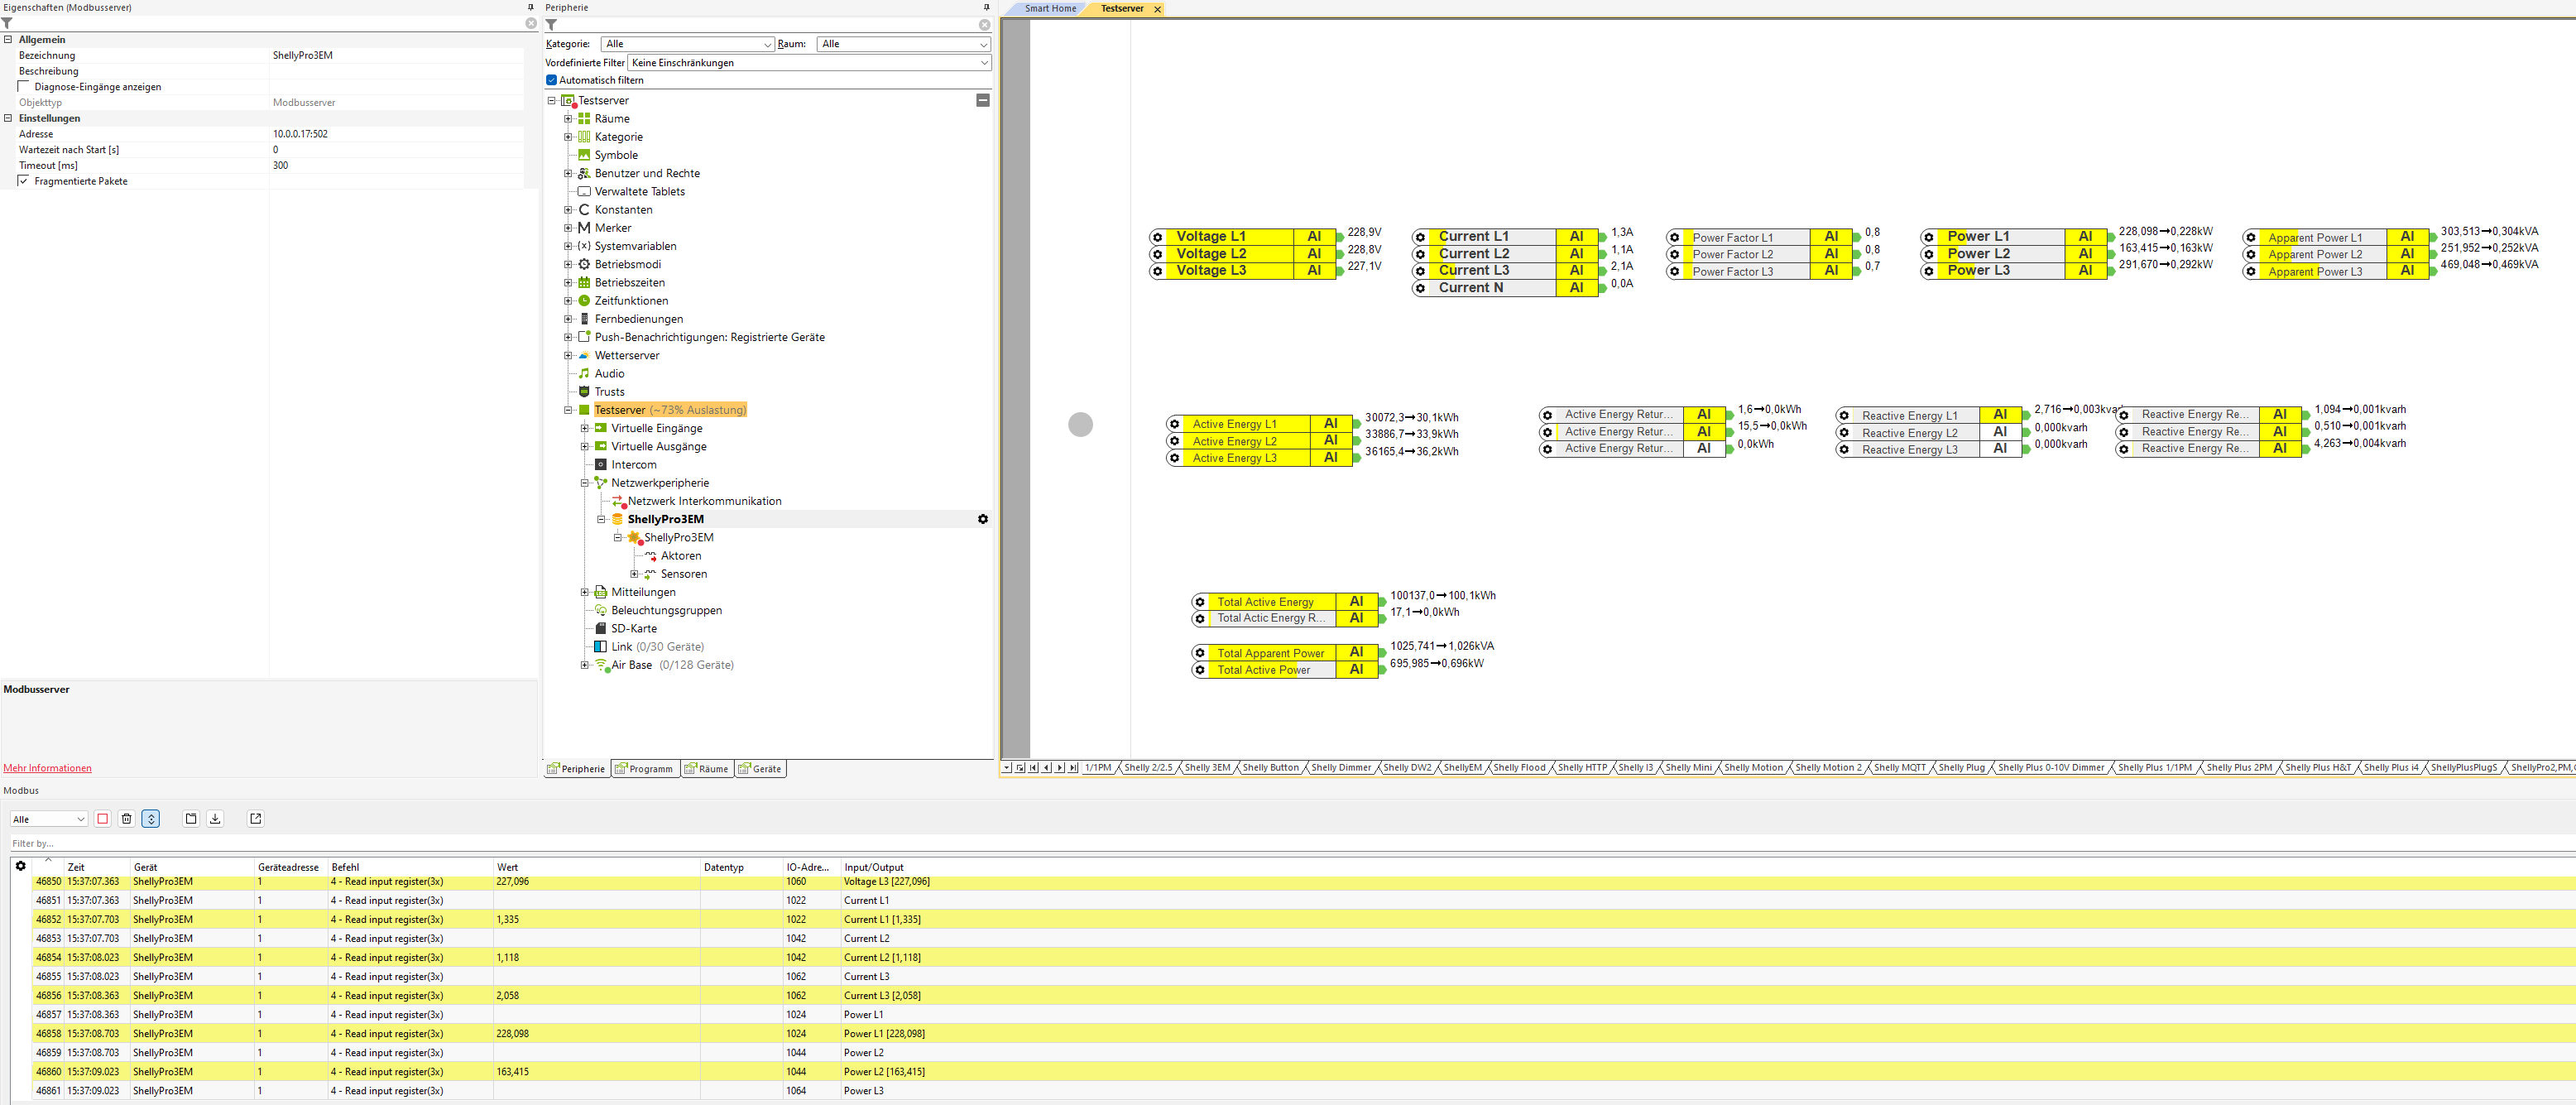
Task: Open the Modbus monitor in an external window
Action: tap(256, 818)
